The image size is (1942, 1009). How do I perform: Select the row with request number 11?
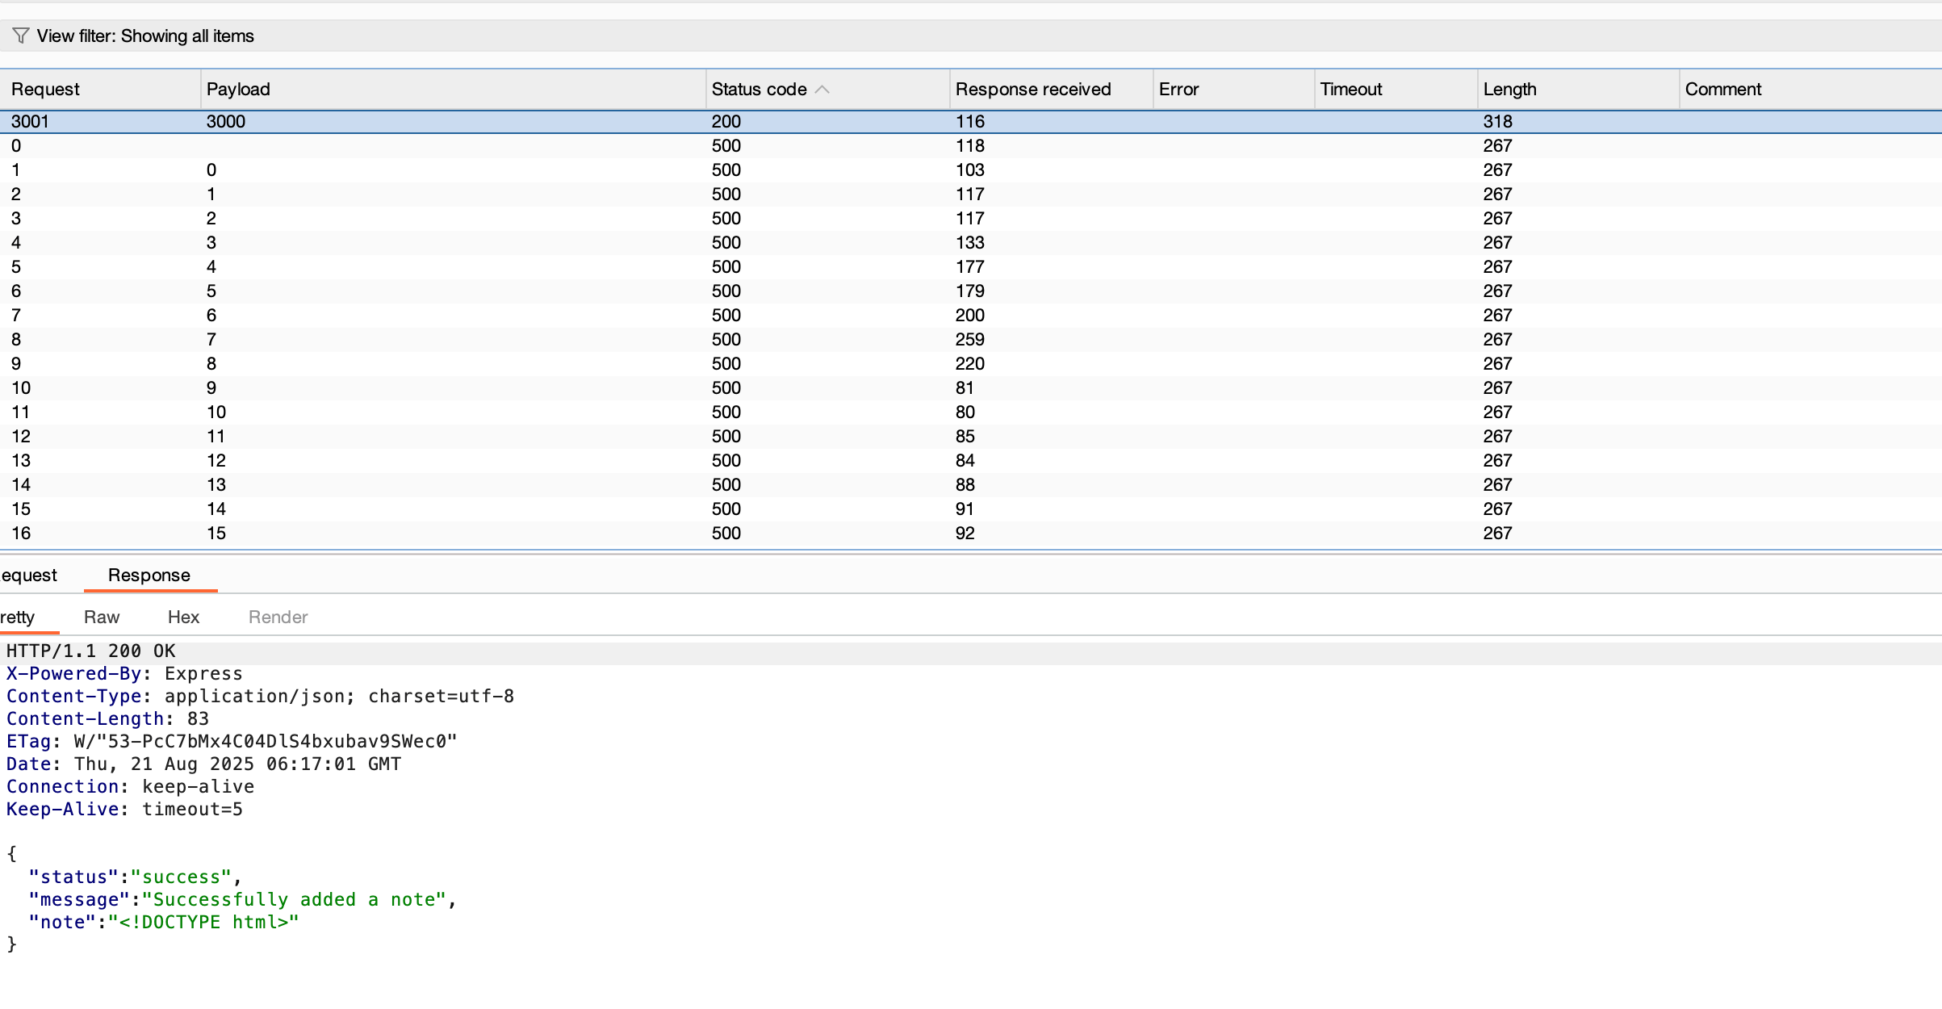pyautogui.click(x=971, y=412)
